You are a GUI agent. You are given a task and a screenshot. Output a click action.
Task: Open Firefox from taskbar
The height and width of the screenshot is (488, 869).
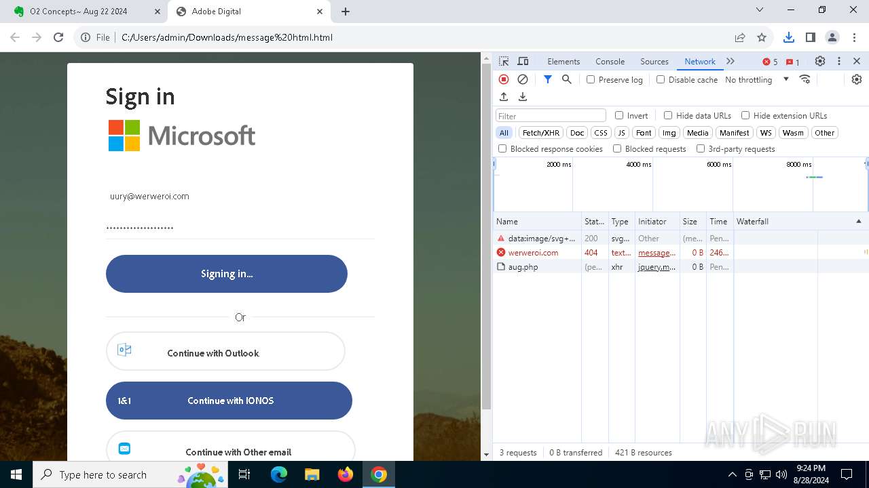(346, 474)
